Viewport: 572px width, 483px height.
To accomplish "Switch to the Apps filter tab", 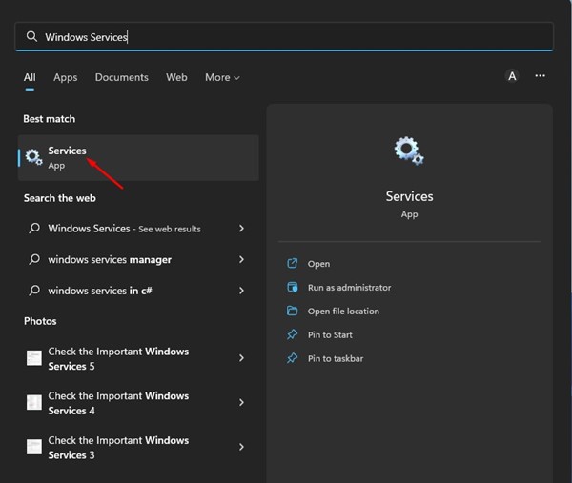I will pyautogui.click(x=66, y=77).
